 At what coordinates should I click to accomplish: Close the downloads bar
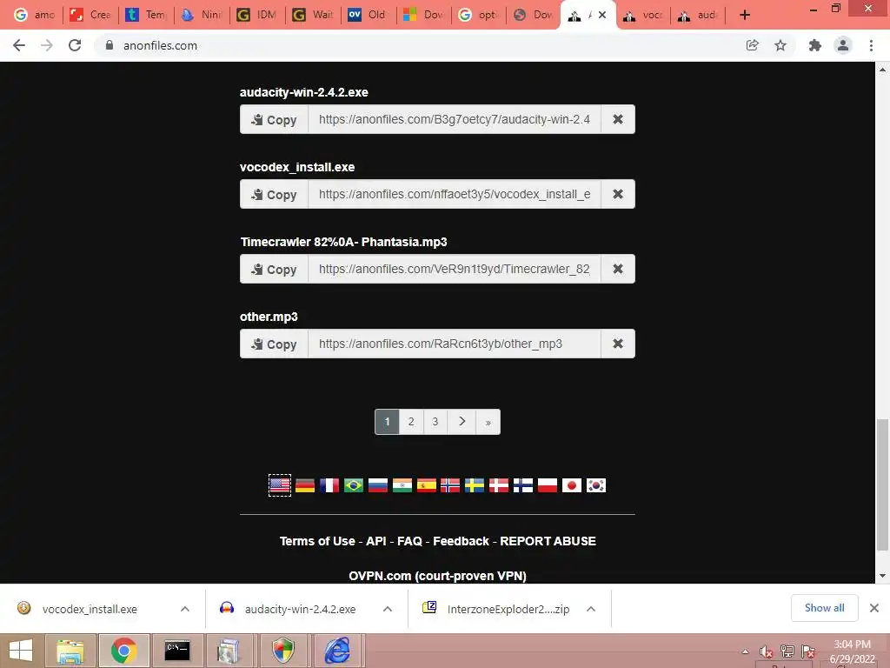coord(874,608)
